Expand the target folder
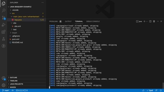Viewport: 164px width, 92px height. click(x=27, y=33)
